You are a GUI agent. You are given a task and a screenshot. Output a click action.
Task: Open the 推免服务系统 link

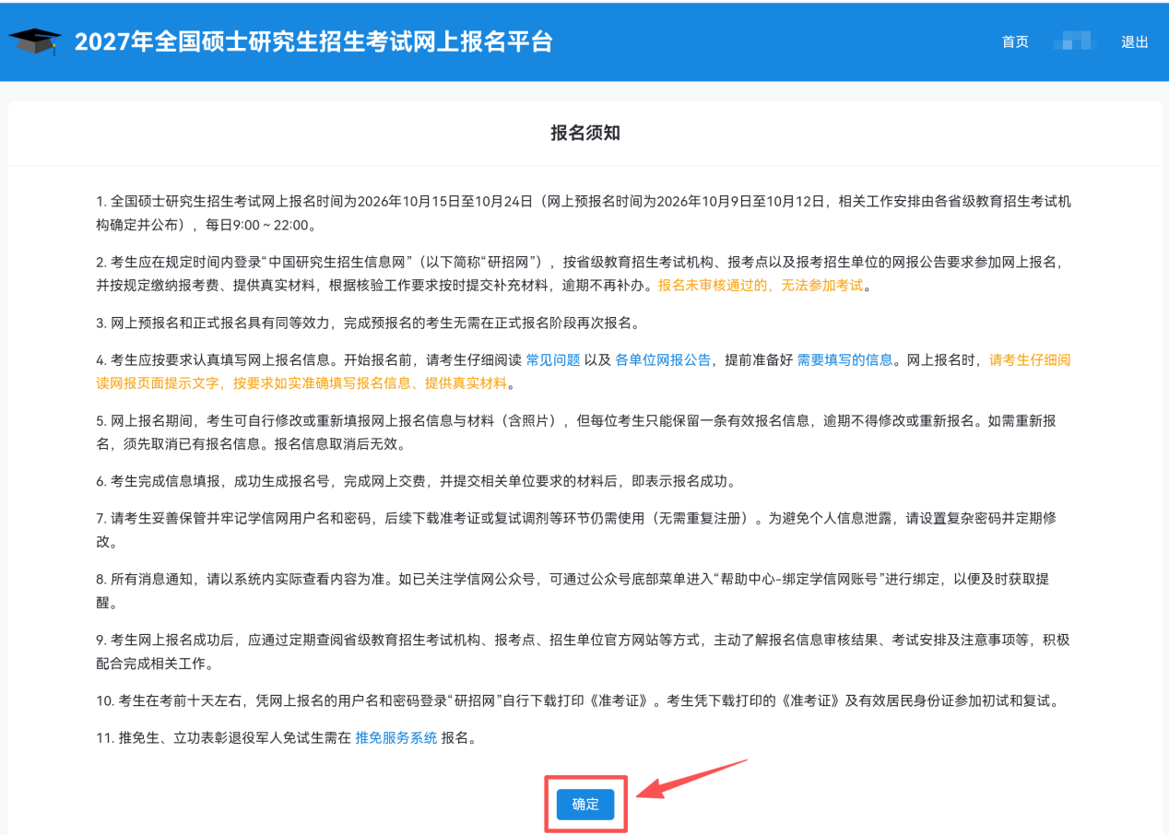[x=396, y=737]
